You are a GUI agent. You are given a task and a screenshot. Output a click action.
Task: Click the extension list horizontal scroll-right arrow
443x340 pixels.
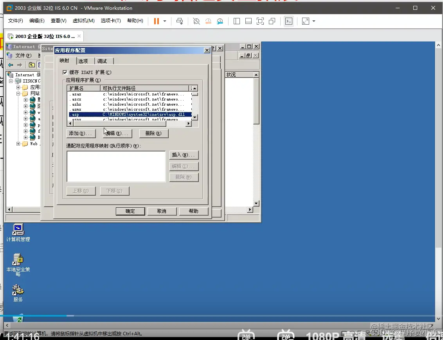189,123
